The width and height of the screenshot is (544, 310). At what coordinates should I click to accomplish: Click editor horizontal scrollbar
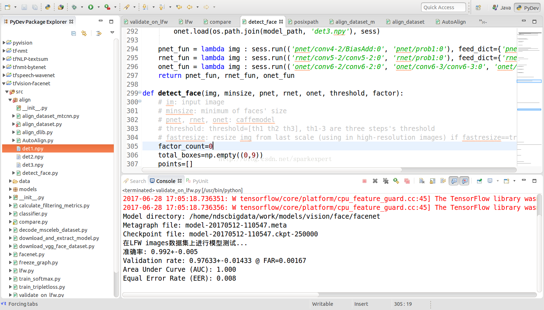click(x=272, y=170)
